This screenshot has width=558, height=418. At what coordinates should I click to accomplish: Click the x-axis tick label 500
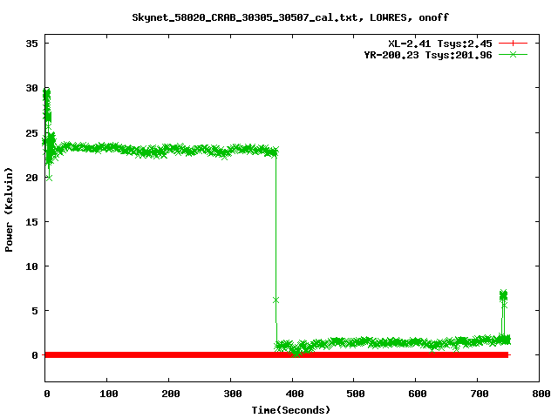(355, 394)
